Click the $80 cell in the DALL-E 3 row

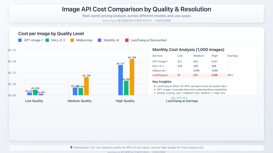214,66
